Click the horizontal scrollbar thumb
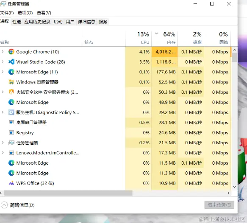This screenshot has width=247, height=224. 68,193
